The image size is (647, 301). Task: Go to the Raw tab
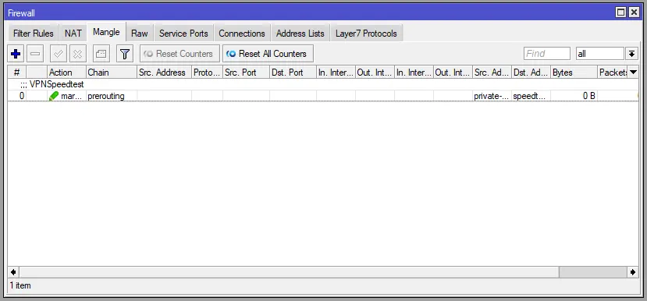point(140,34)
